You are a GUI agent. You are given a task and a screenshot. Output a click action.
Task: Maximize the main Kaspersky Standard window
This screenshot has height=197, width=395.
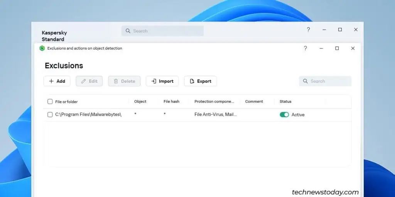[340, 30]
